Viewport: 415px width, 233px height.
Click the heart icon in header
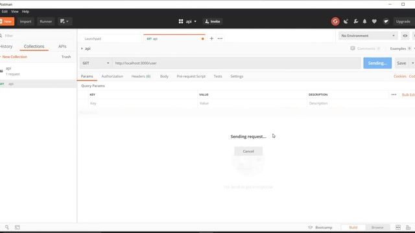pyautogui.click(x=374, y=21)
